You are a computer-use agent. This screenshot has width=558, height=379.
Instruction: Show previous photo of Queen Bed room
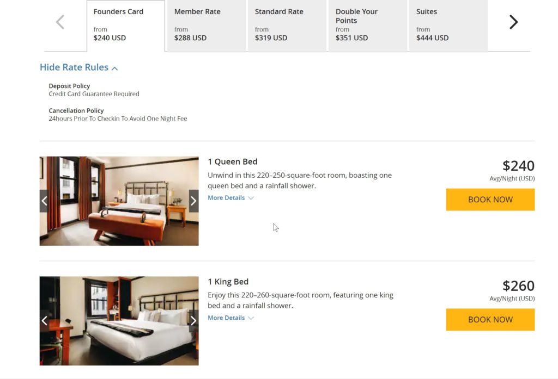coord(45,201)
